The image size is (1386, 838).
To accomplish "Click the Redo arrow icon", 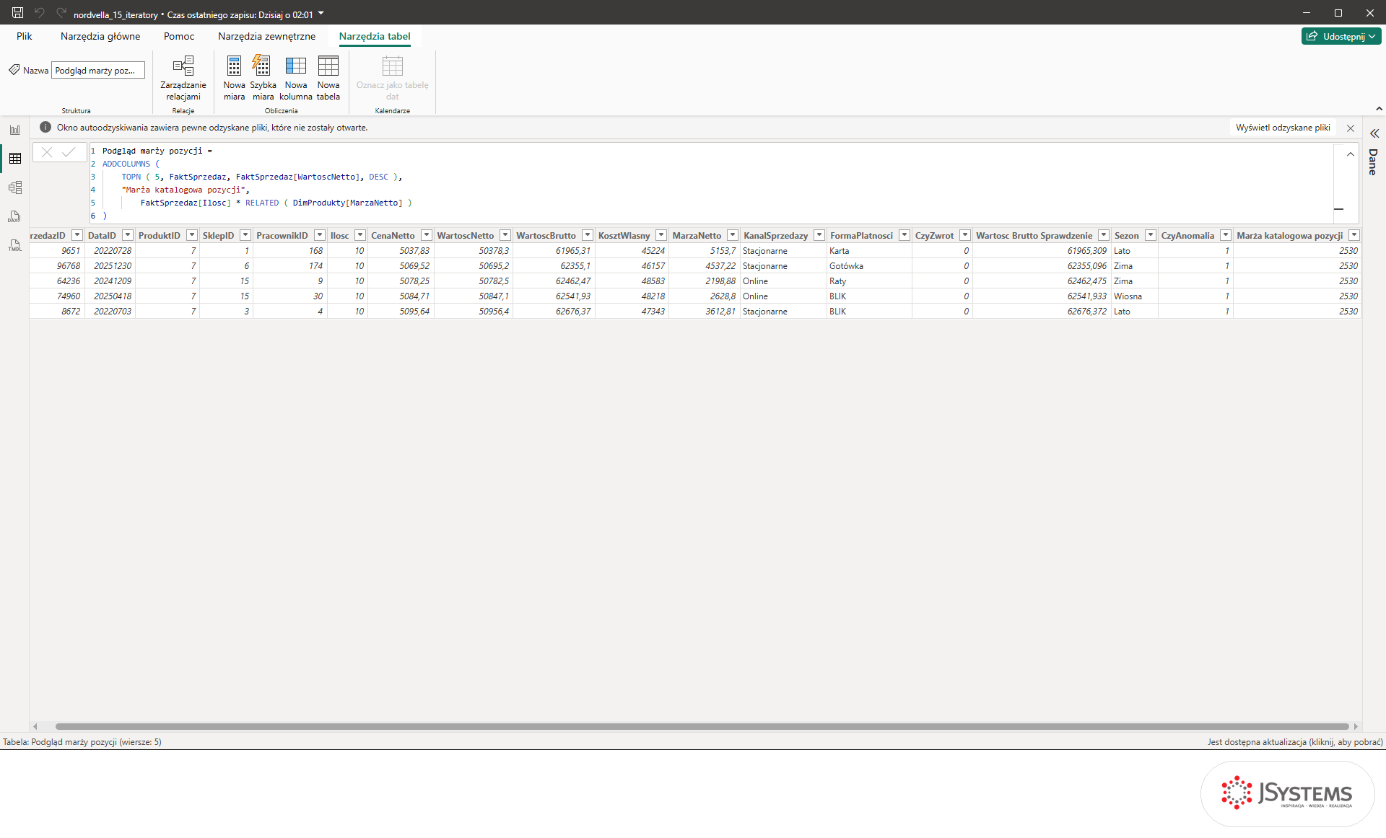I will (x=61, y=13).
